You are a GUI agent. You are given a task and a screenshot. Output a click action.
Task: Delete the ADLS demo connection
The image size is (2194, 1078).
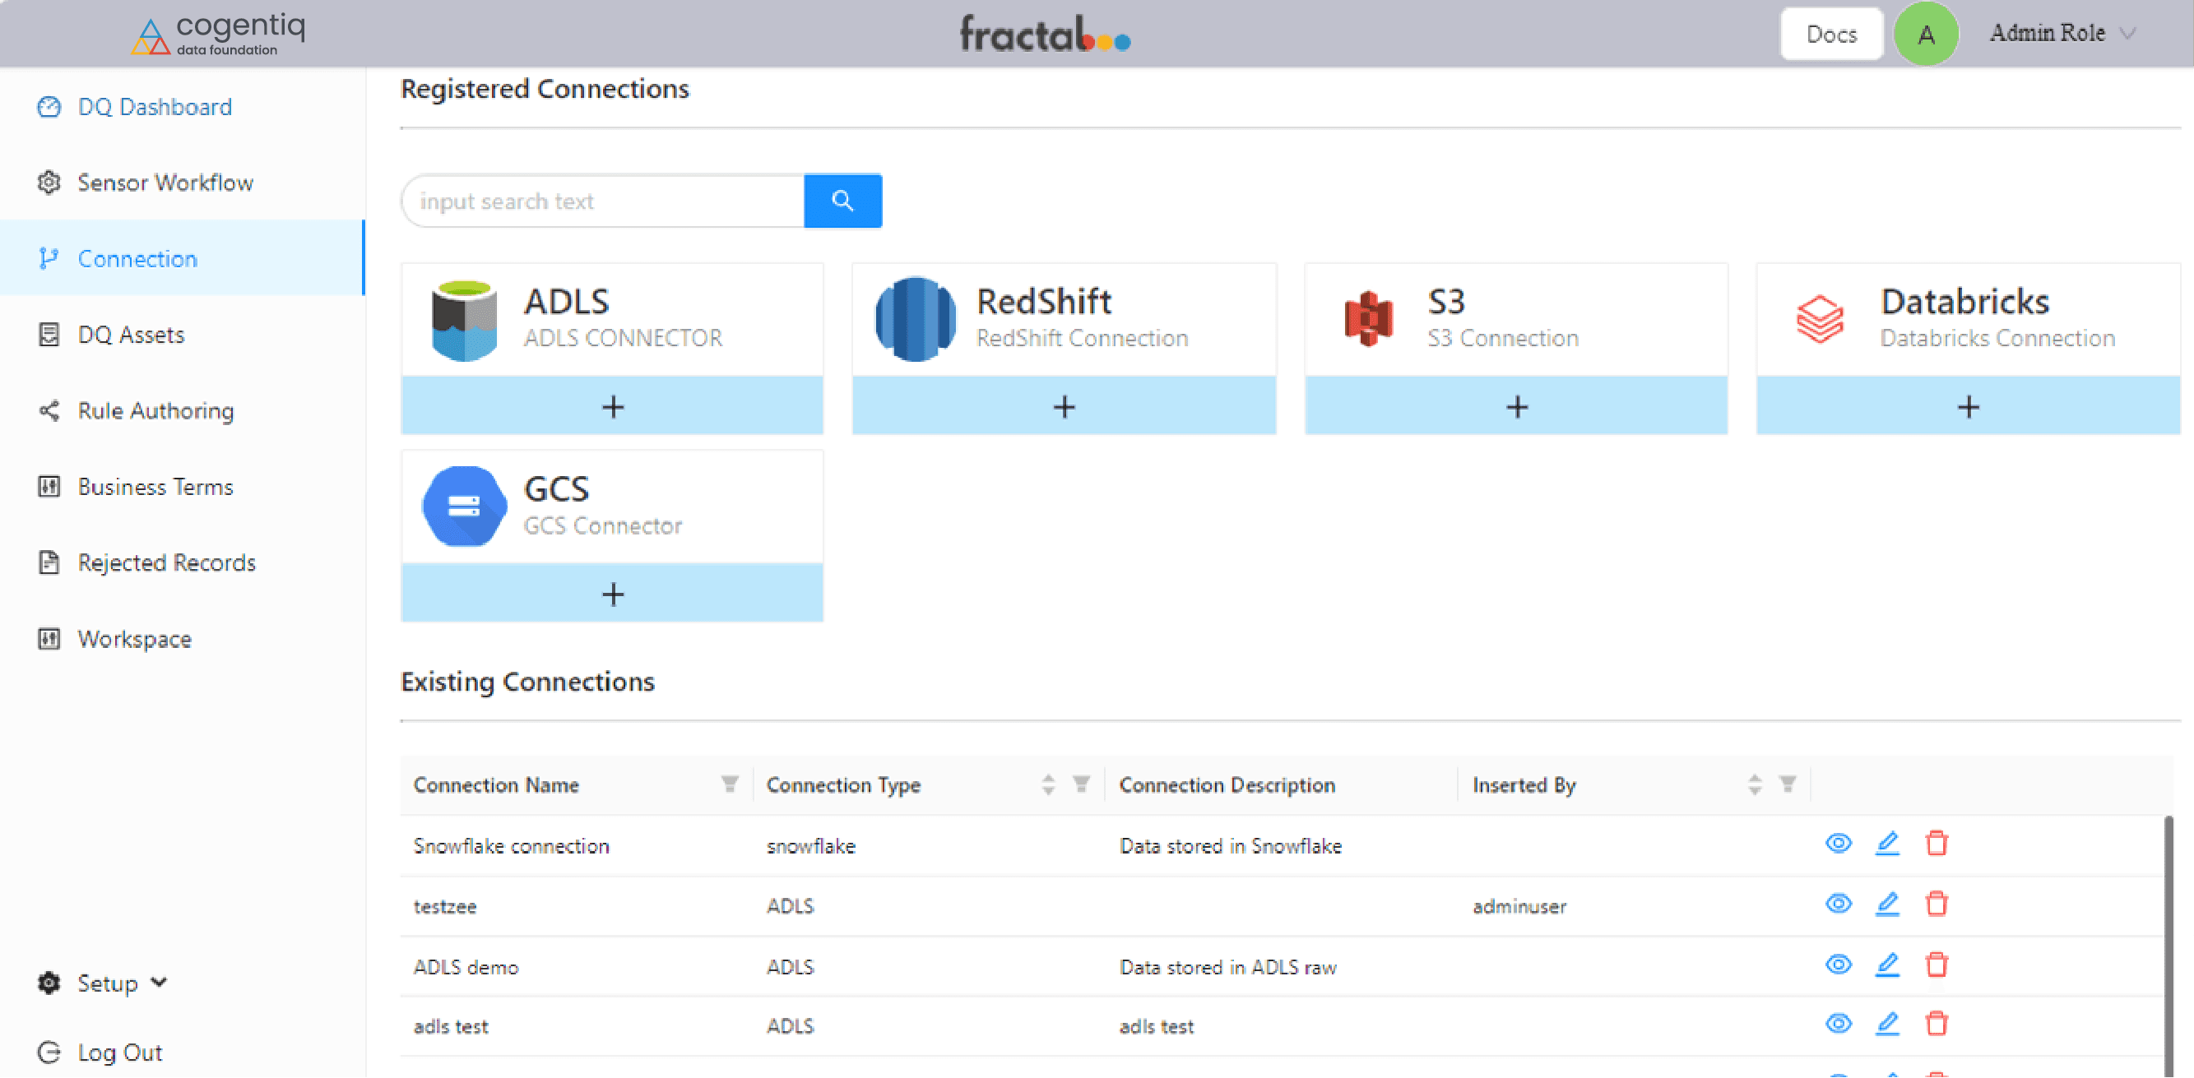tap(1937, 965)
